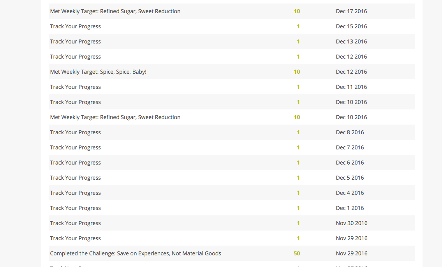The image size is (442, 267).
Task: Click the 'Dec 17 2016' date
Action: tap(351, 11)
